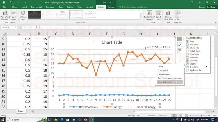Switch to Page Layout view icon
The height and width of the screenshot is (122, 218).
point(181,115)
